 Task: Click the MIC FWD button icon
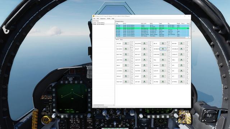click(x=181, y=43)
